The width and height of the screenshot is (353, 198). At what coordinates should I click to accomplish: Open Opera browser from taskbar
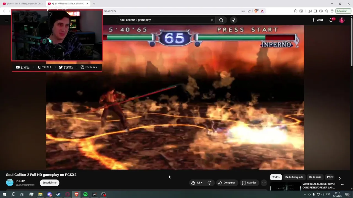(67, 194)
